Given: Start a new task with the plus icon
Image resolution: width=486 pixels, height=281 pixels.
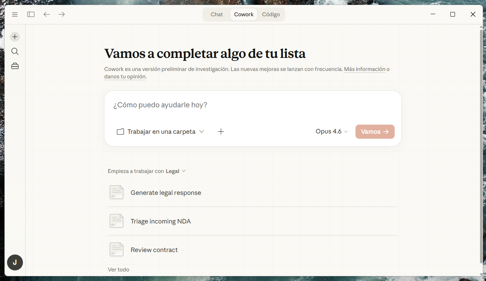Looking at the screenshot, I should (x=15, y=37).
